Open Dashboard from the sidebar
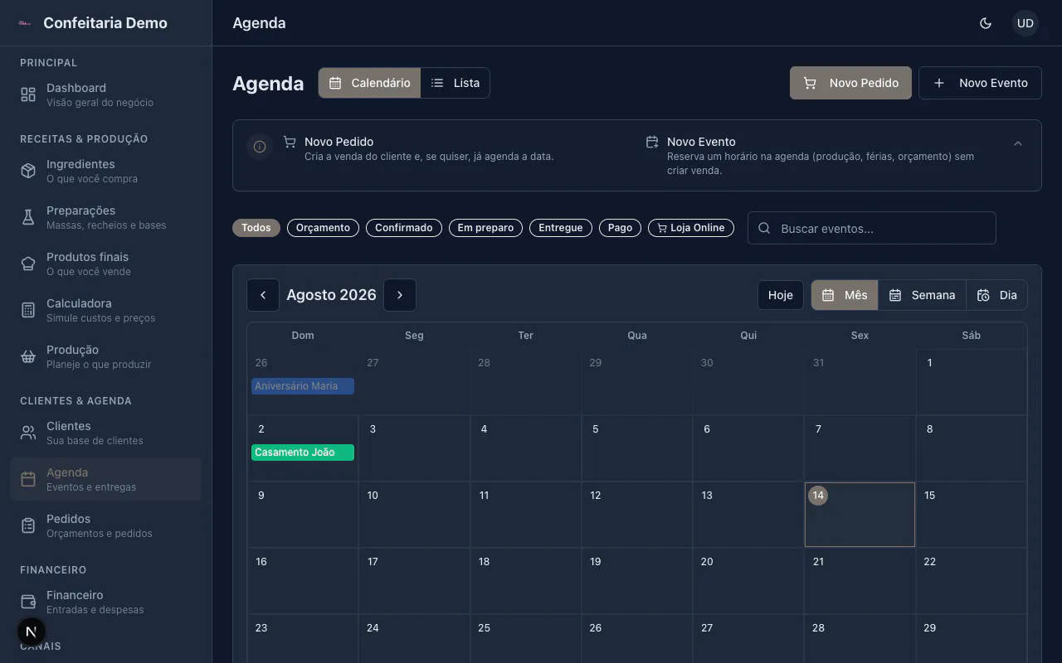 coord(105,94)
